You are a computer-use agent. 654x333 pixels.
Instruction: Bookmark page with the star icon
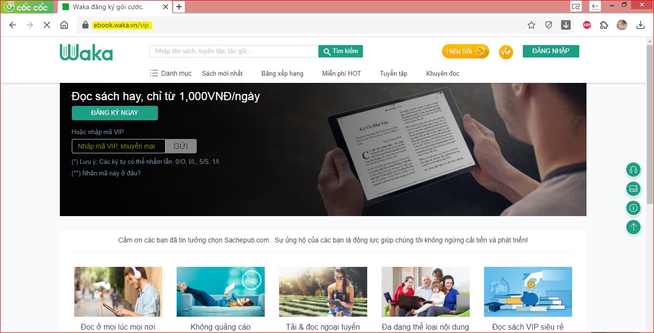click(531, 25)
